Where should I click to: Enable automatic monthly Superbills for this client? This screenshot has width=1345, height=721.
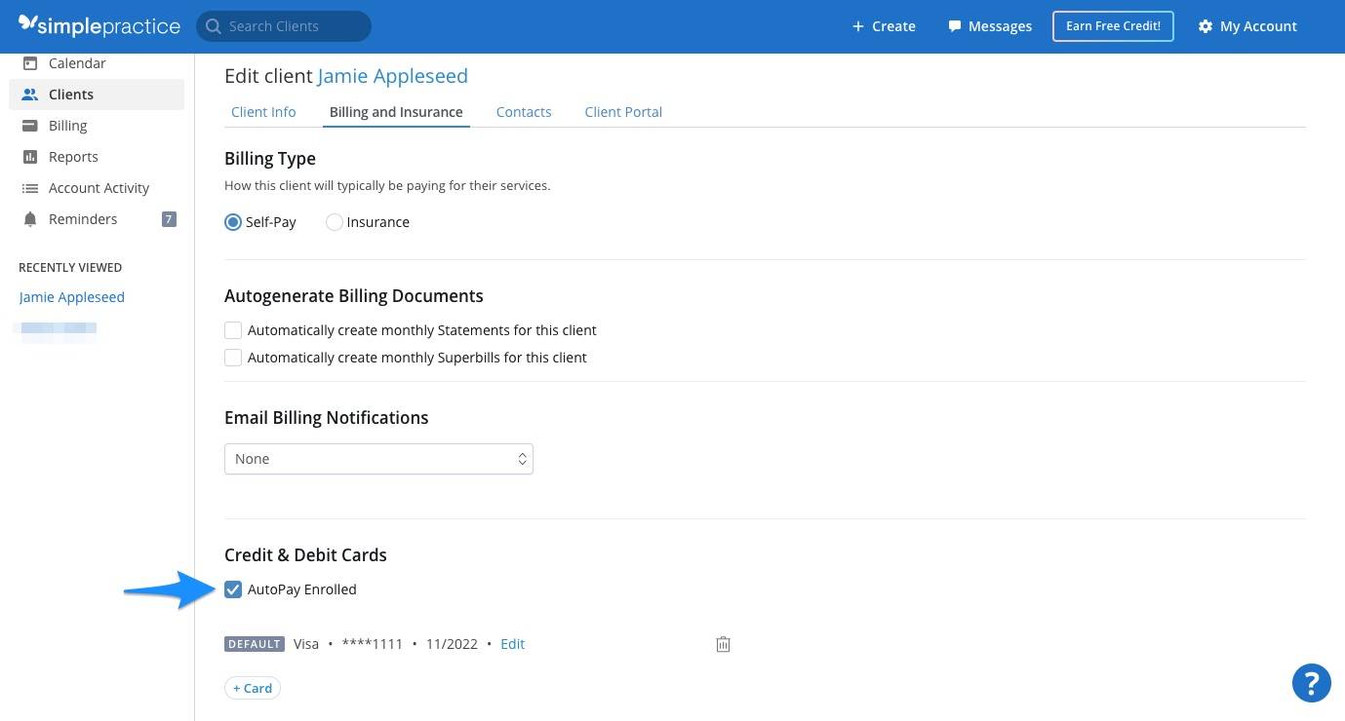[233, 357]
